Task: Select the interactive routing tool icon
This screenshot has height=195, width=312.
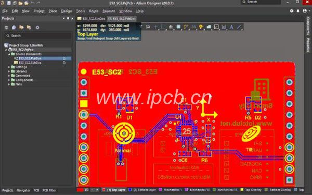Action: pos(186,27)
